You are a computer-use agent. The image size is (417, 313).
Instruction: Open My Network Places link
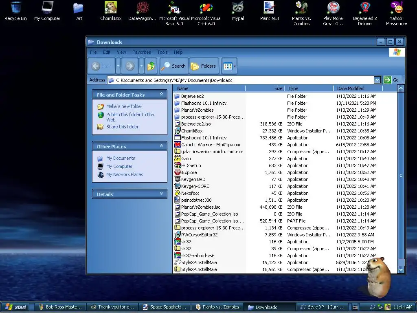coord(125,174)
